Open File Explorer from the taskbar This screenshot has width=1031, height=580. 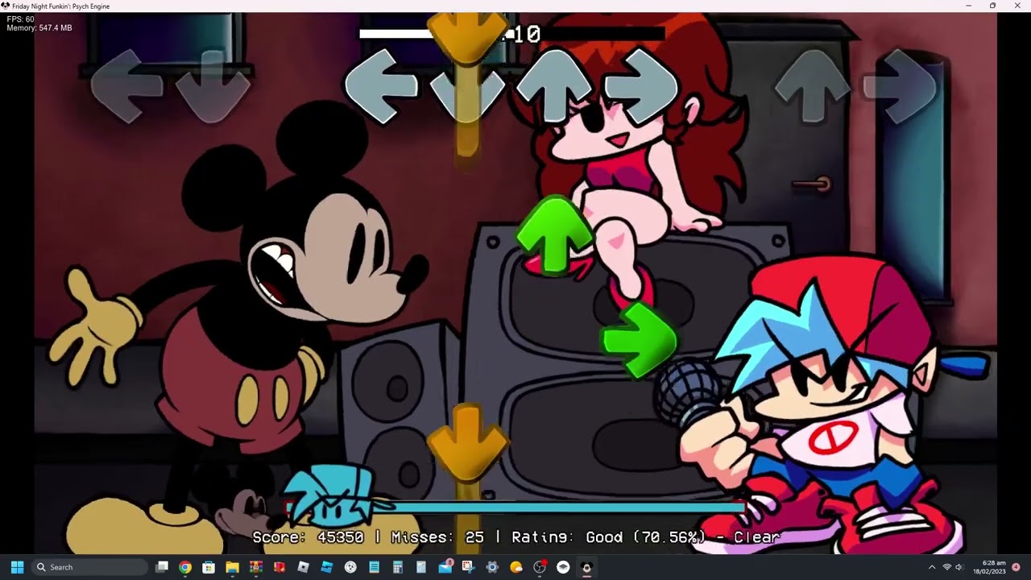(232, 567)
